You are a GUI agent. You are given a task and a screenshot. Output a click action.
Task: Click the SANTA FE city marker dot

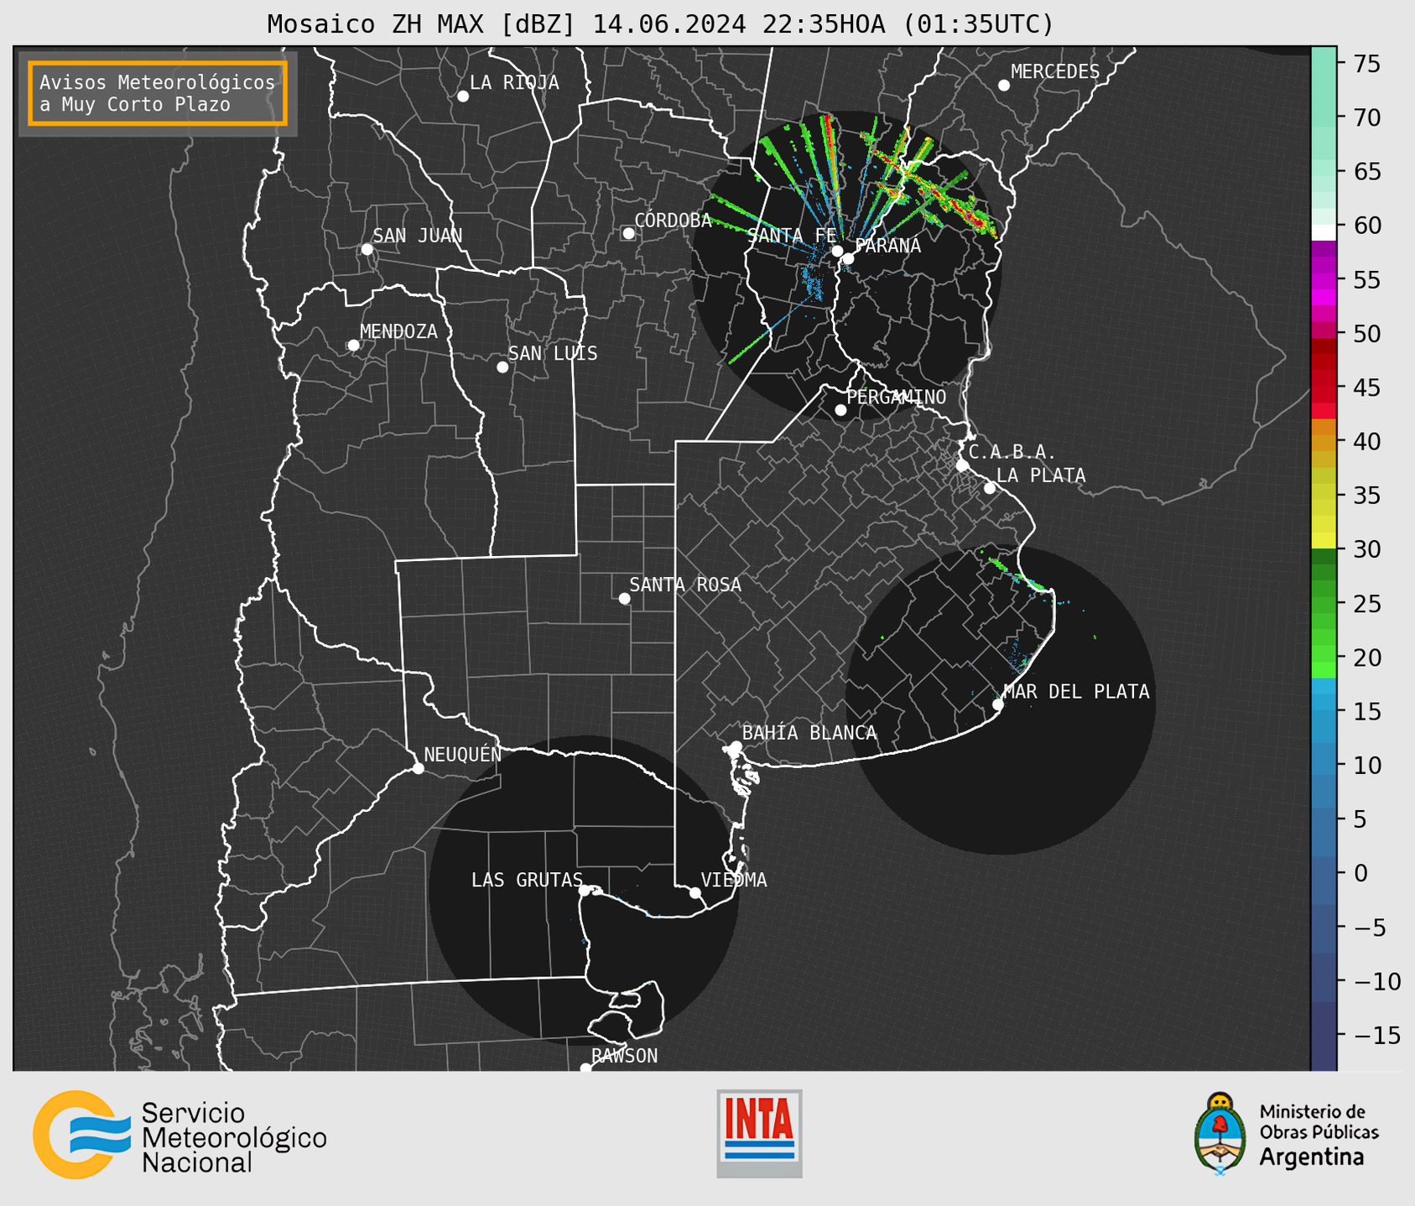pyautogui.click(x=837, y=251)
